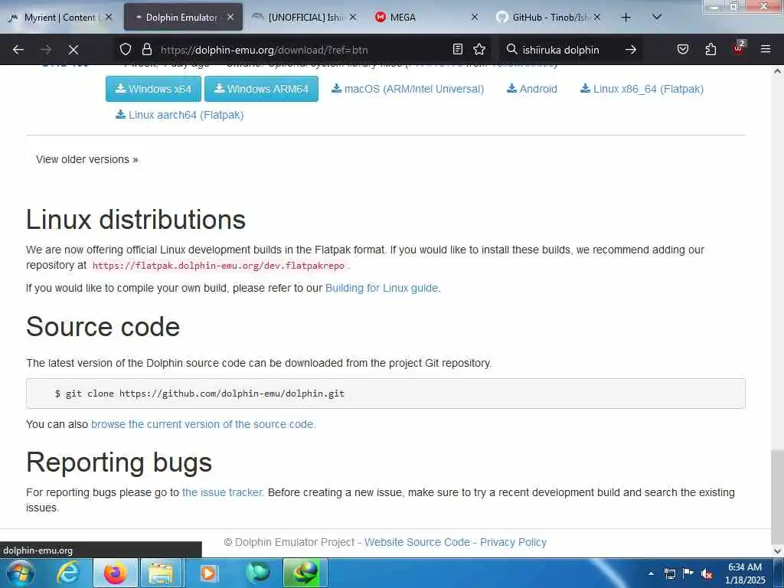The width and height of the screenshot is (784, 588).
Task: Open the Privacy Policy link
Action: click(513, 542)
